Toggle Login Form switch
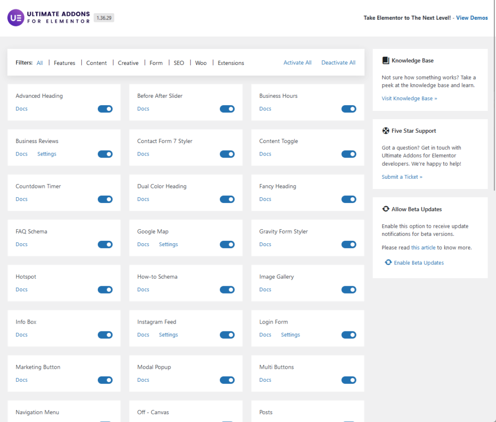This screenshot has height=422, width=496. (349, 335)
